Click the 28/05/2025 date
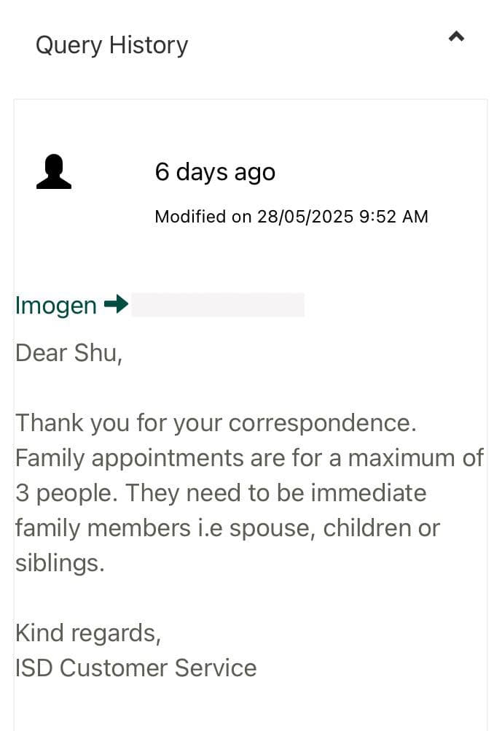This screenshot has width=502, height=731. pyautogui.click(x=306, y=217)
